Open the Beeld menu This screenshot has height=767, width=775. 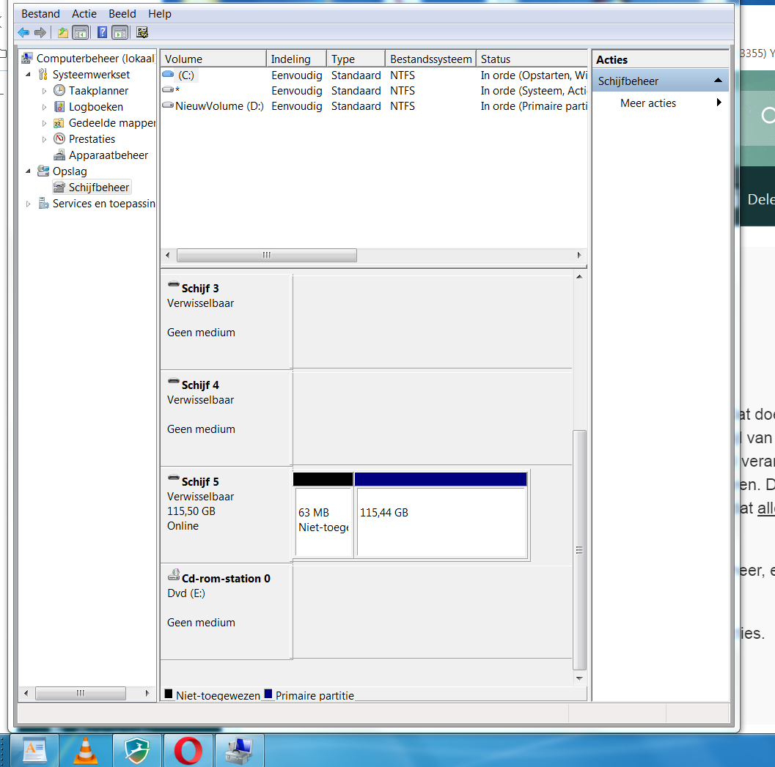click(122, 14)
